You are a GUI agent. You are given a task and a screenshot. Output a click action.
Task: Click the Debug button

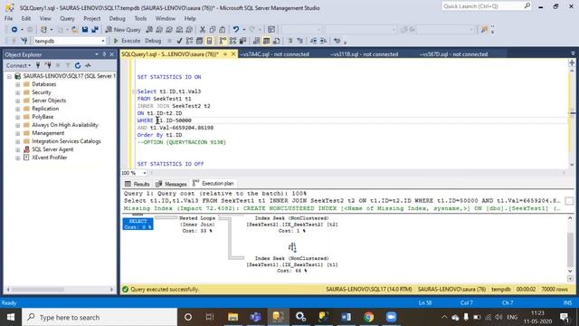pyautogui.click(x=153, y=41)
